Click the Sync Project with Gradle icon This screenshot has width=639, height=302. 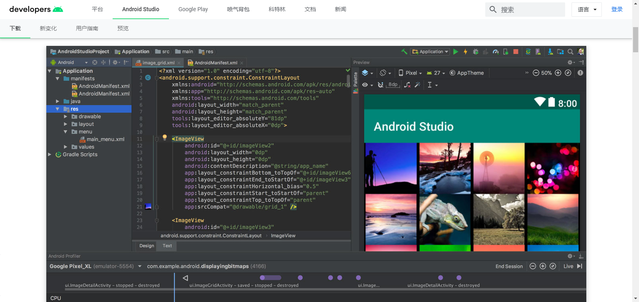pyautogui.click(x=528, y=51)
